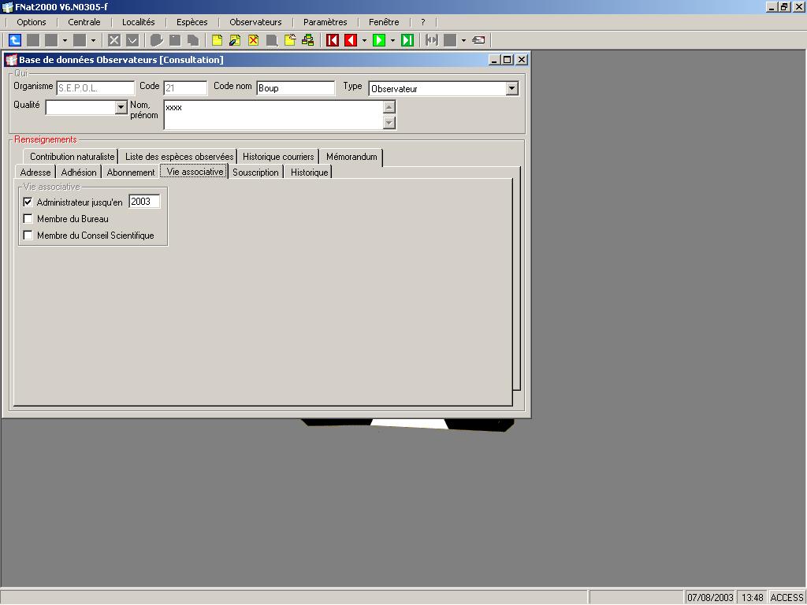Click the Code nom field containing Boup
Viewport: 807px width, 605px height.
coord(296,88)
